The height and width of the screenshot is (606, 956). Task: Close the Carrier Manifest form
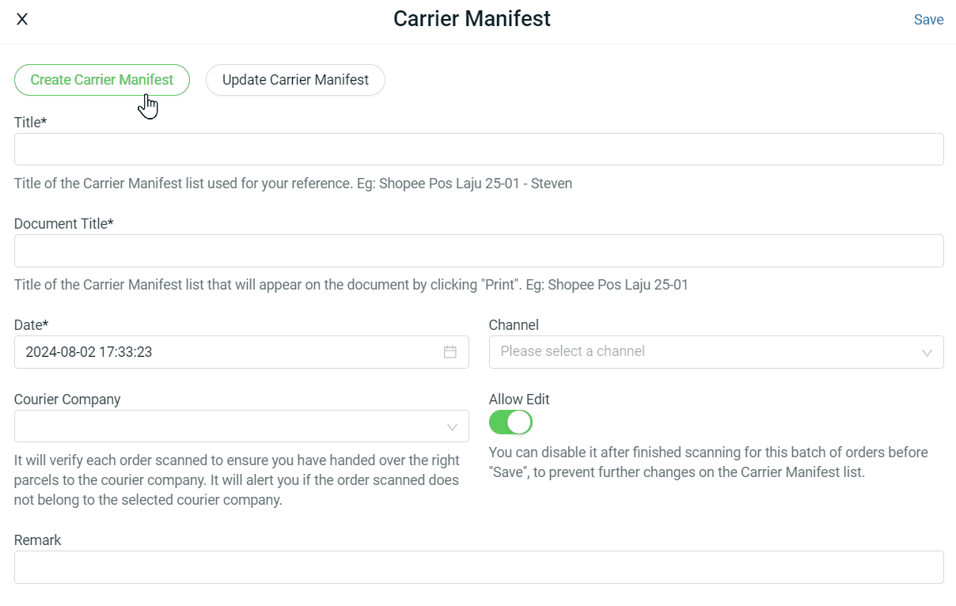(x=22, y=20)
